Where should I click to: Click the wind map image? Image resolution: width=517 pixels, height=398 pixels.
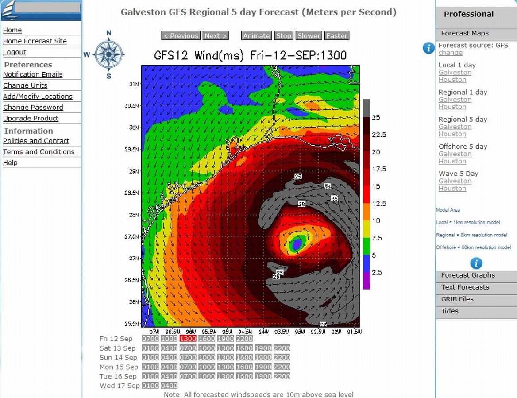251,196
